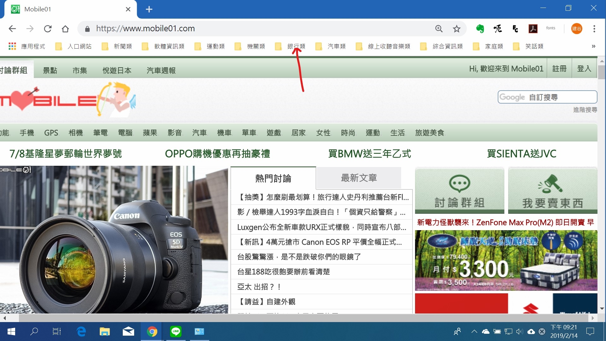Click the browser back arrow
606x341 pixels.
(12, 29)
